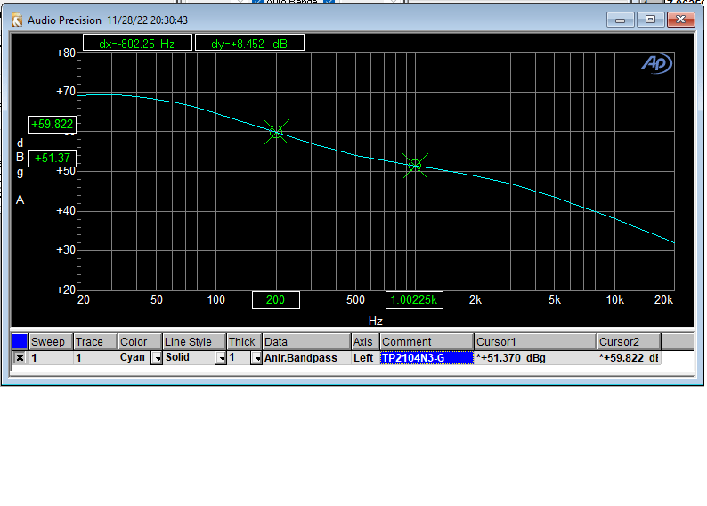Click the 1.00225k cursor frequency box
707x506 pixels.
[414, 300]
